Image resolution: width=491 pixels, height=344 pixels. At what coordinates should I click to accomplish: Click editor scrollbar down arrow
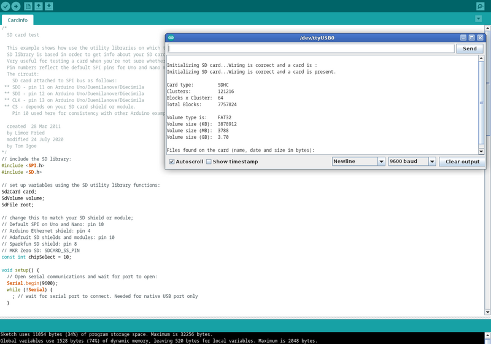pos(487,312)
